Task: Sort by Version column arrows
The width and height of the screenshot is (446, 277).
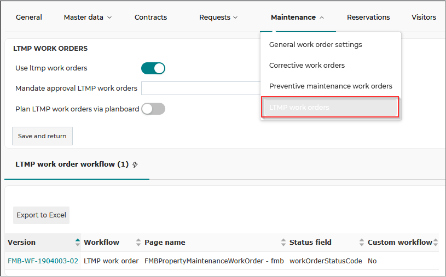Action: tap(78, 243)
